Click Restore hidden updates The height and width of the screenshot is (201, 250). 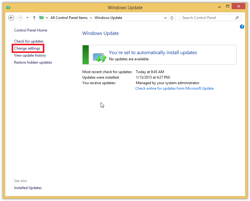tap(33, 62)
